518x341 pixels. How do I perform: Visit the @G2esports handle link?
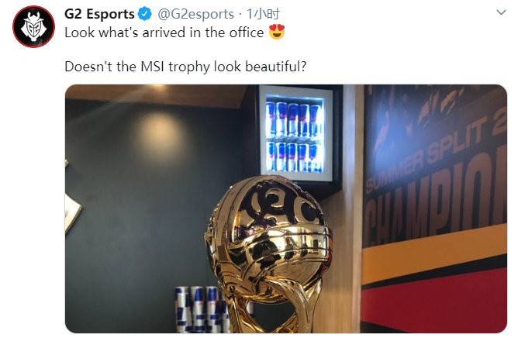pos(196,14)
